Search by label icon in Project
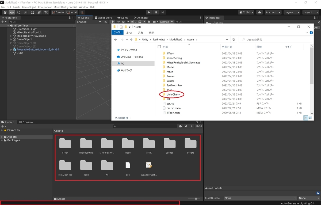This screenshot has width=321, height=205. click(x=186, y=126)
